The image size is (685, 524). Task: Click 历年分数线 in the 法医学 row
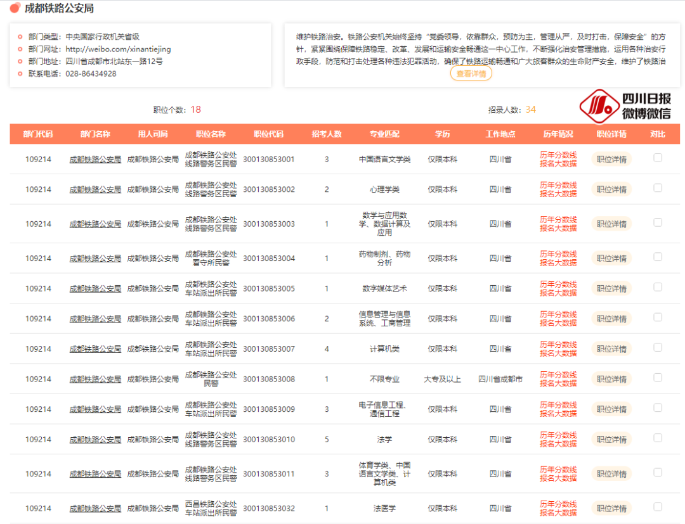coord(558,504)
